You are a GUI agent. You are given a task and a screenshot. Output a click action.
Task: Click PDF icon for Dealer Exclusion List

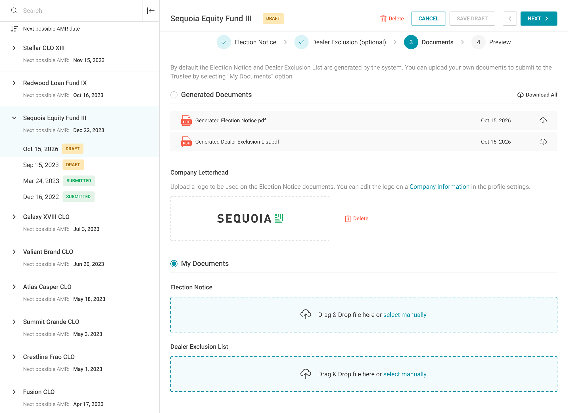186,142
